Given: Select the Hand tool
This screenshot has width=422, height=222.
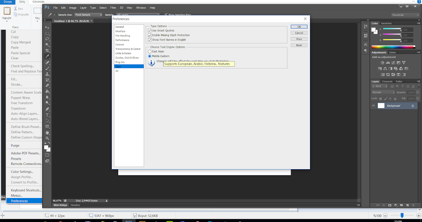Looking at the screenshot, I should [x=47, y=132].
